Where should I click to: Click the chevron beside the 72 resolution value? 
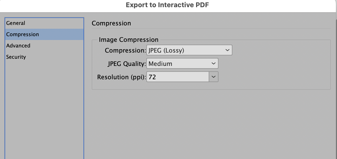coord(213,77)
